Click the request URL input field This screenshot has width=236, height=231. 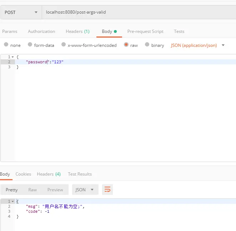pos(139,12)
